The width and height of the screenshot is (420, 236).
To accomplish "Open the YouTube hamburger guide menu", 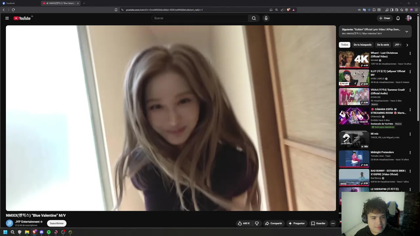I will point(7,18).
